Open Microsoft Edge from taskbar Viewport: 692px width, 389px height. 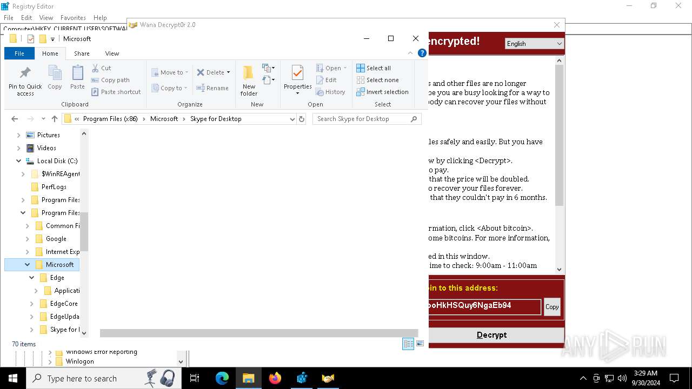222,378
